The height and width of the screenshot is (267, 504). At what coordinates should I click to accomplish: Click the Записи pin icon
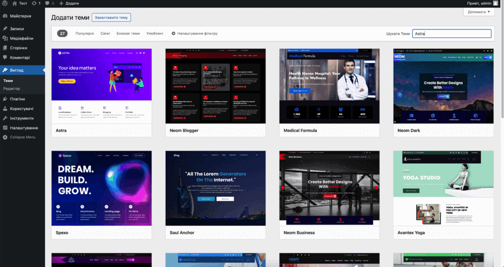pyautogui.click(x=5, y=28)
